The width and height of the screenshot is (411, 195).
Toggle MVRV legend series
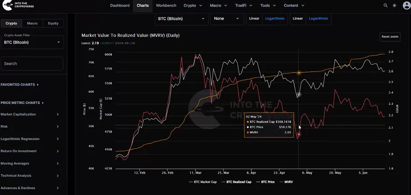pyautogui.click(x=286, y=181)
